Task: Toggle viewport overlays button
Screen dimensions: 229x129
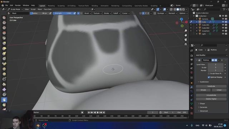Action: tap(165, 9)
